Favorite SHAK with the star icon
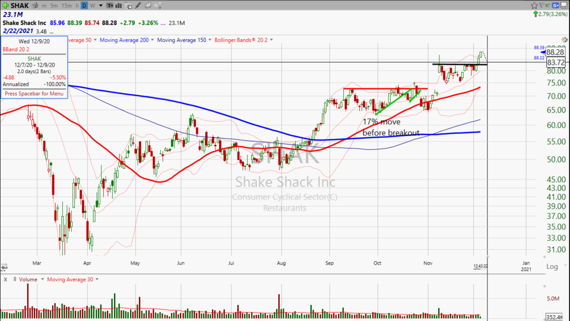The image size is (570, 321). 534,5
